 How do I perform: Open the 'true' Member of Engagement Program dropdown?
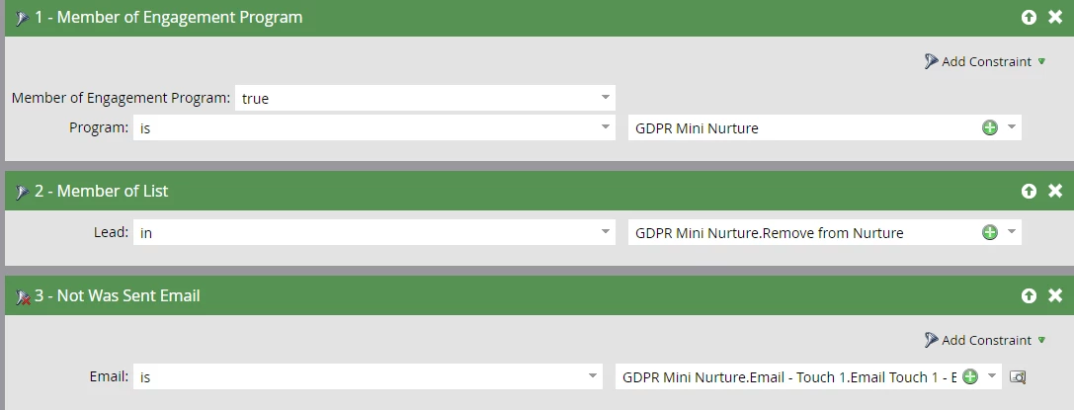click(605, 97)
